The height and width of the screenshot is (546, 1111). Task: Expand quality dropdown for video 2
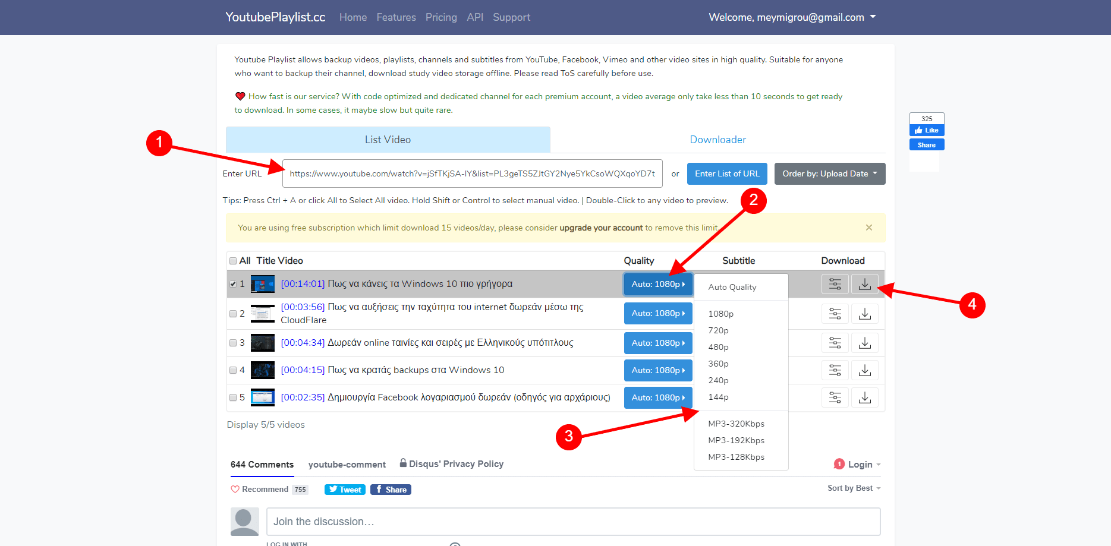tap(657, 314)
